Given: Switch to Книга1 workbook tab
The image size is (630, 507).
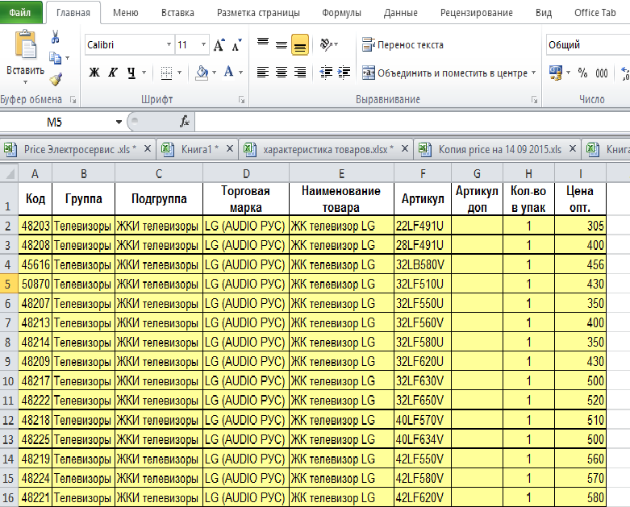Looking at the screenshot, I should [197, 149].
